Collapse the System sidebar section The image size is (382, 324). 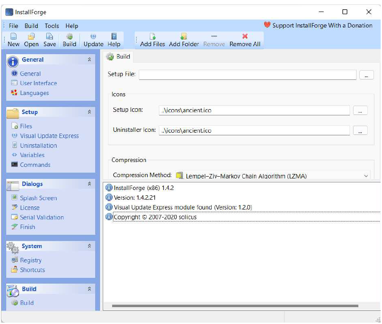[89, 246]
